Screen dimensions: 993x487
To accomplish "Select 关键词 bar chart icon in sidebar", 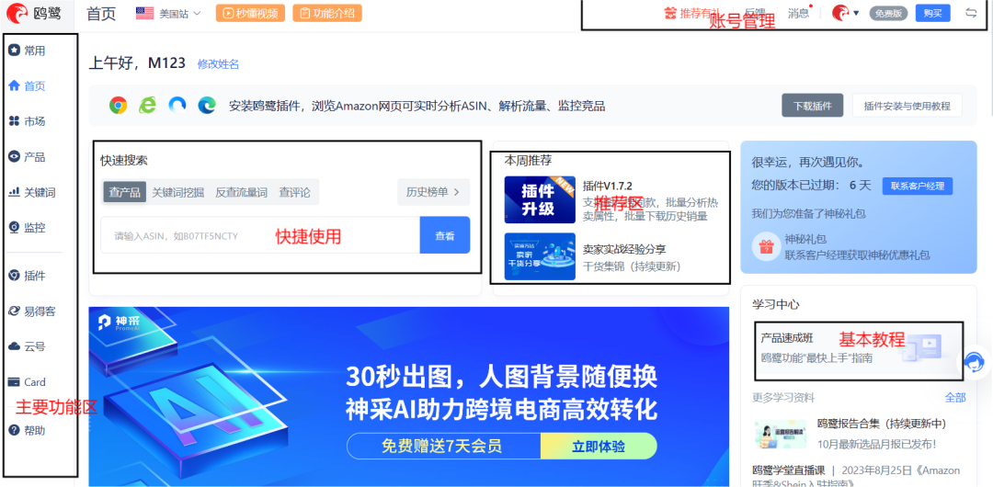I will tap(14, 192).
